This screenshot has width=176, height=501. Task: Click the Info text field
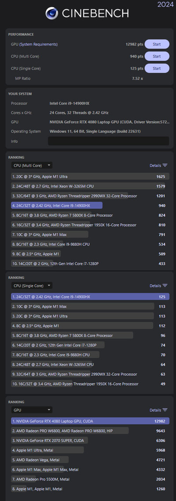(108, 141)
